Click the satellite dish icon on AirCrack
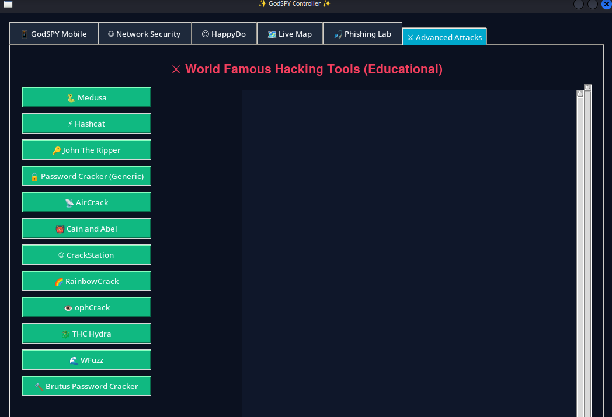This screenshot has width=612, height=417. coord(69,202)
